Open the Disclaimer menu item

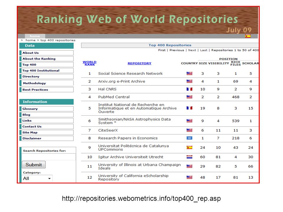click(47, 138)
